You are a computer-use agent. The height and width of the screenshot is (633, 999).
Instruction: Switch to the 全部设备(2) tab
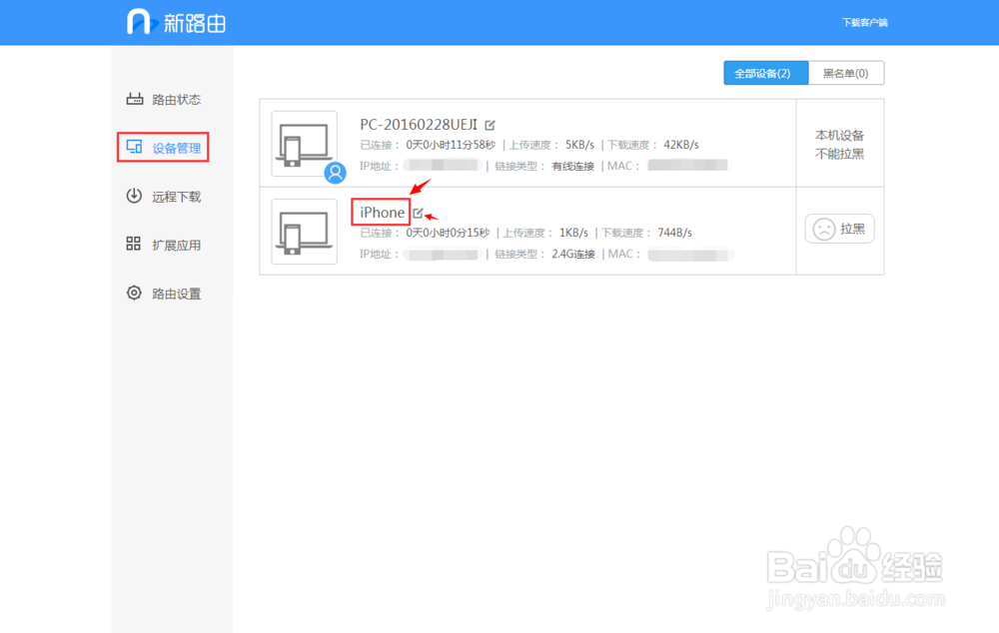coord(765,72)
